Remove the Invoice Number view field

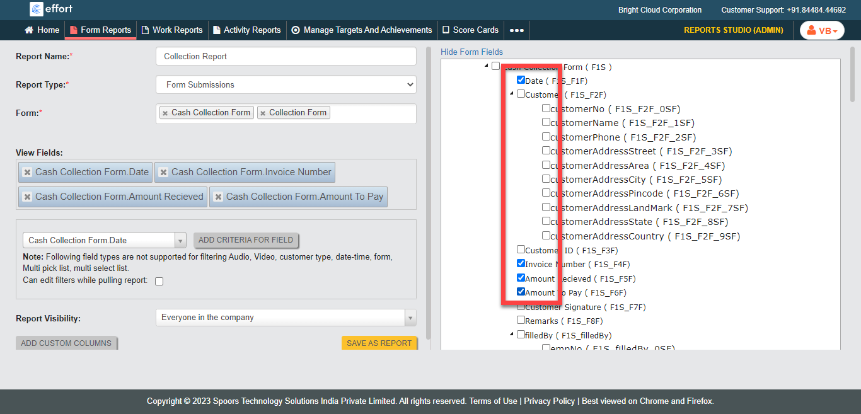pos(163,173)
